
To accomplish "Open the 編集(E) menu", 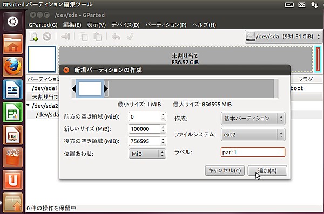I will (x=72, y=25).
